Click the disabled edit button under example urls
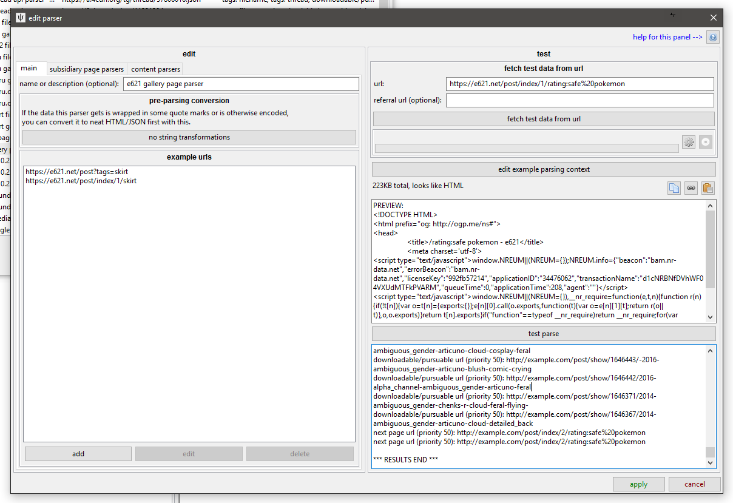The image size is (733, 503). [x=189, y=454]
